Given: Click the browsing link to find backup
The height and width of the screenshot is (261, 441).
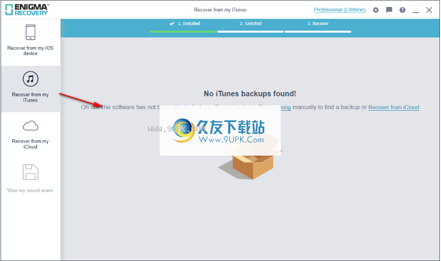Looking at the screenshot, I should 280,107.
